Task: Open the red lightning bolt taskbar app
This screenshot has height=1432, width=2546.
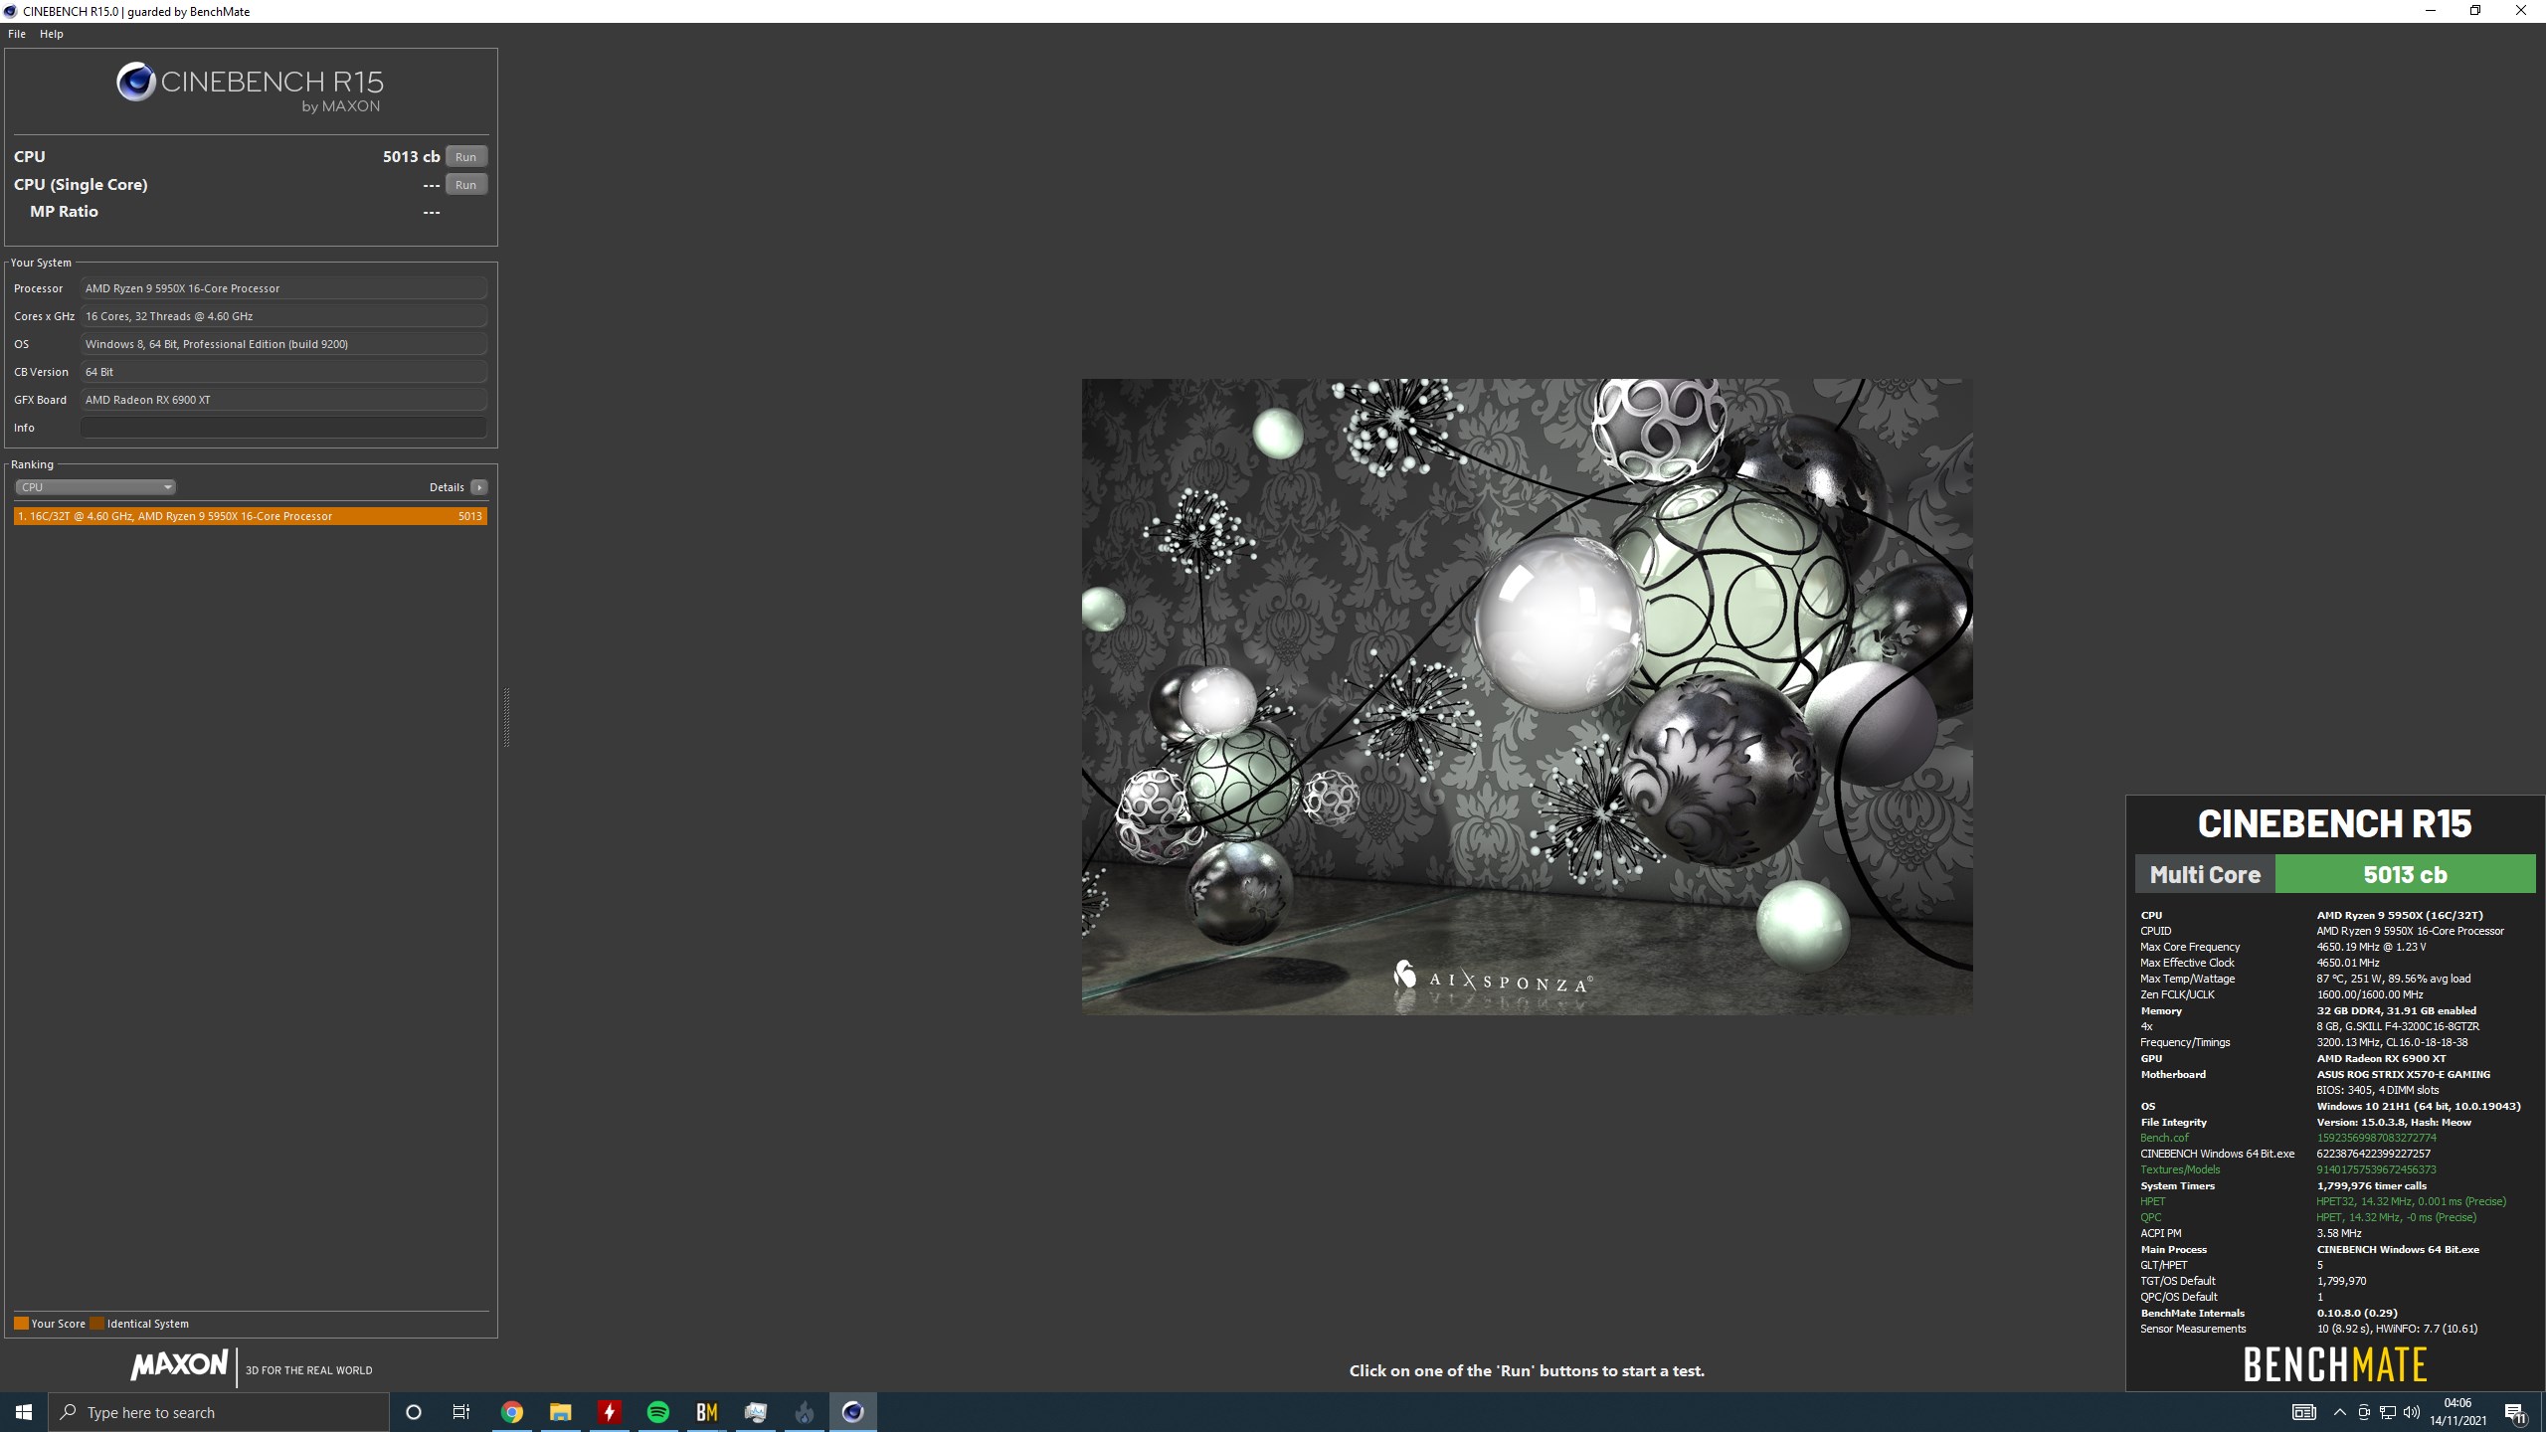Action: coord(609,1412)
